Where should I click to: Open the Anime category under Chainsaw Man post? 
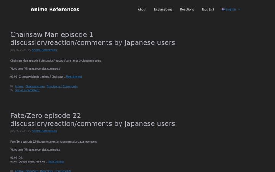[x=19, y=86]
